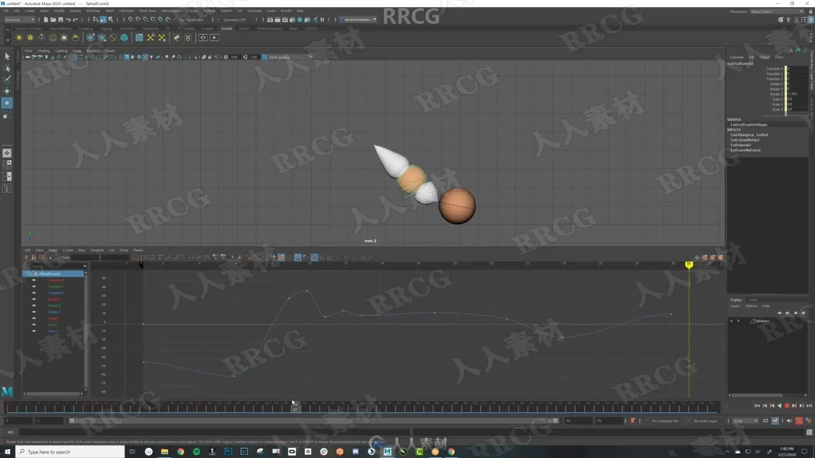Click the Arnold IPR eye icon
This screenshot has height=458, width=815.
click(203, 38)
